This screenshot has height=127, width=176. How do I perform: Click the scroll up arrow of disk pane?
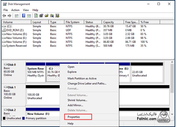tap(172, 62)
